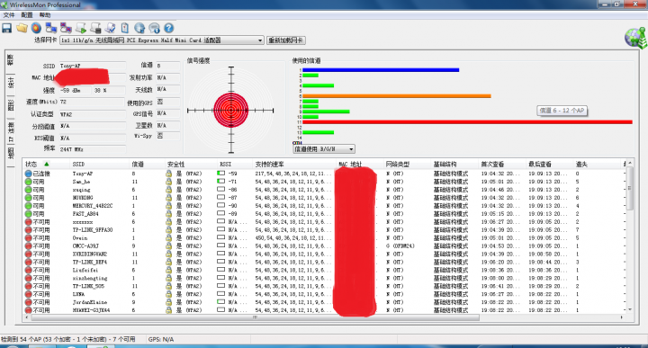Viewport: 648px width, 348px height.
Task: Switch to the 图形 vertical tab
Action: click(10, 105)
